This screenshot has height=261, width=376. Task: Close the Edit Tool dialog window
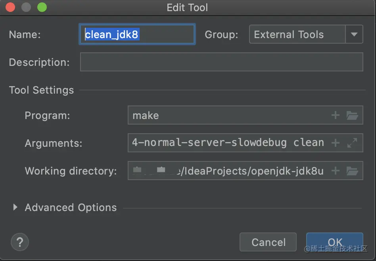coord(10,7)
